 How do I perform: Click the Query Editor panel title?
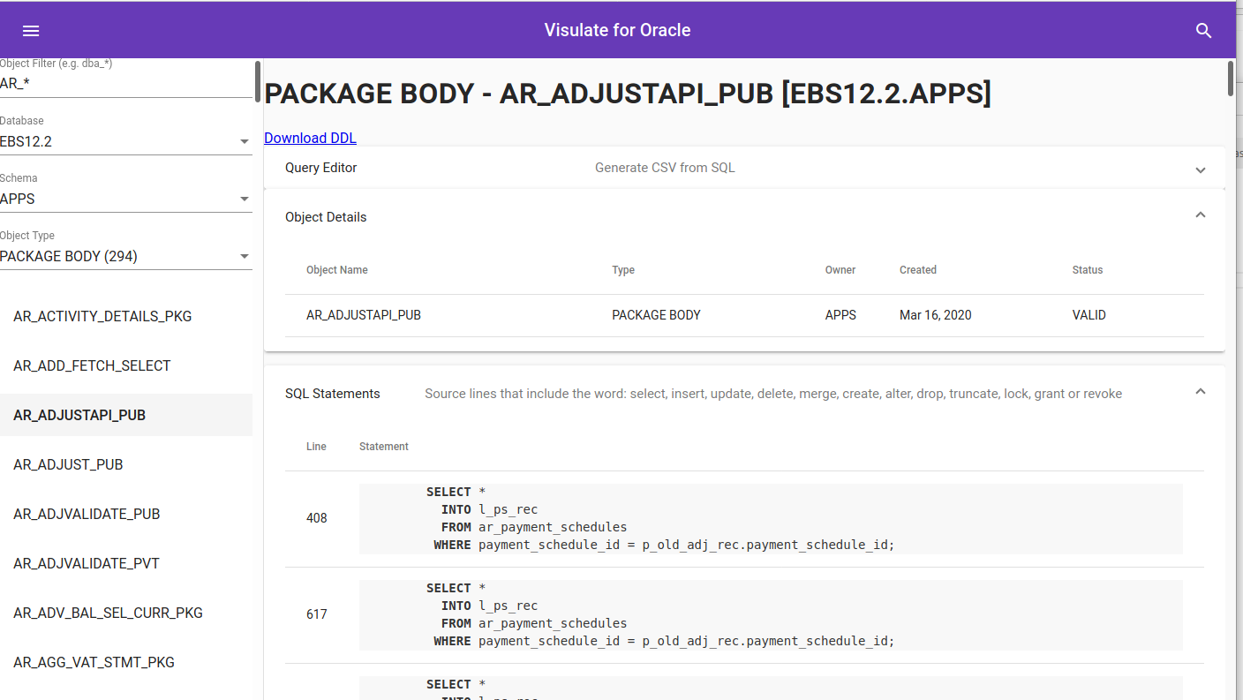coord(320,168)
